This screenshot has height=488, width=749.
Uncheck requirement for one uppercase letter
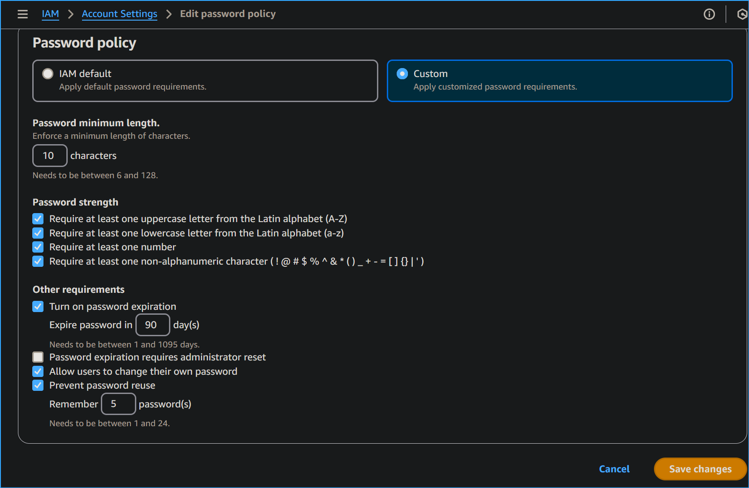tap(38, 218)
